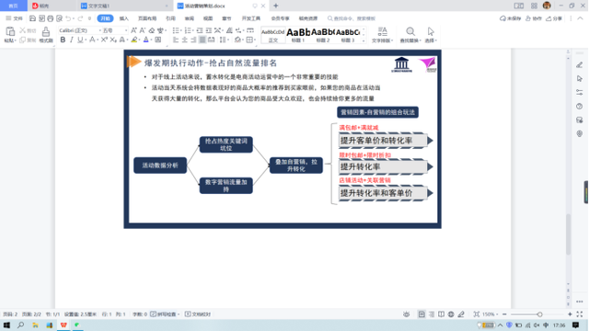This screenshot has width=589, height=331.
Task: Open Find and Replace magnifier icon
Action: 410,31
